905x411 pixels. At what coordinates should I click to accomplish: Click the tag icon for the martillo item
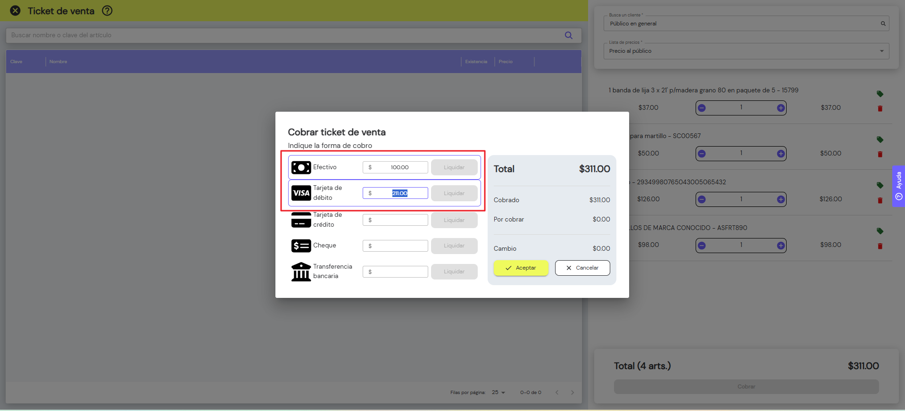(x=880, y=140)
